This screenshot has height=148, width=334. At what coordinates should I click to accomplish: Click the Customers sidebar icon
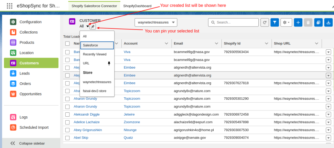(x=13, y=63)
